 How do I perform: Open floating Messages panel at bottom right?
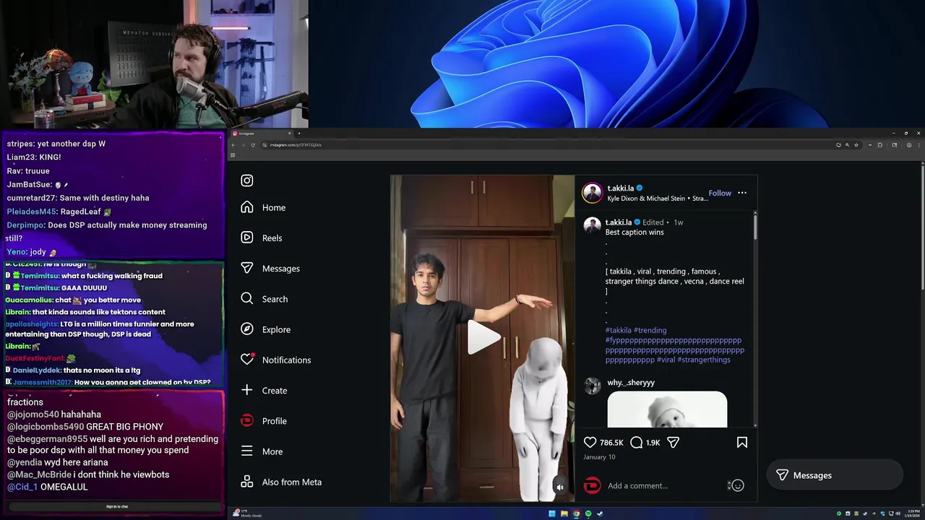(x=835, y=475)
